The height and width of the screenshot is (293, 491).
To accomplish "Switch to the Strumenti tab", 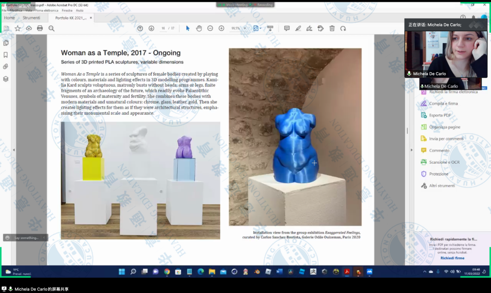I will (x=31, y=18).
